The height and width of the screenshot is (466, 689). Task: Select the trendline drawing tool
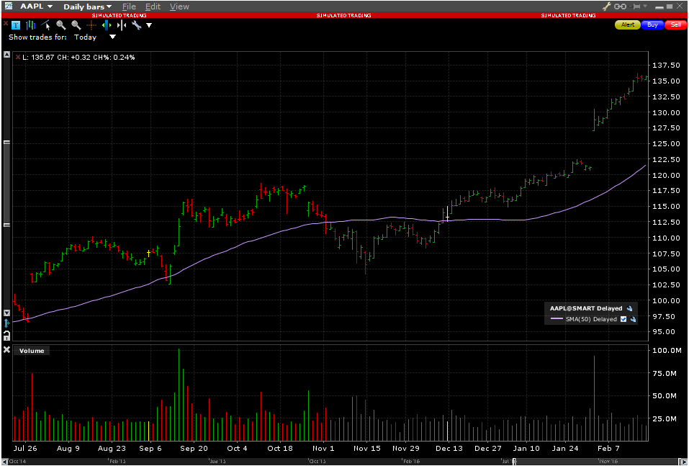click(x=45, y=25)
